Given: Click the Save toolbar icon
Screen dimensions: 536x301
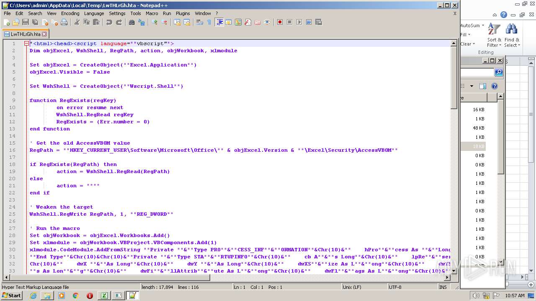Looking at the screenshot, I should (26, 22).
